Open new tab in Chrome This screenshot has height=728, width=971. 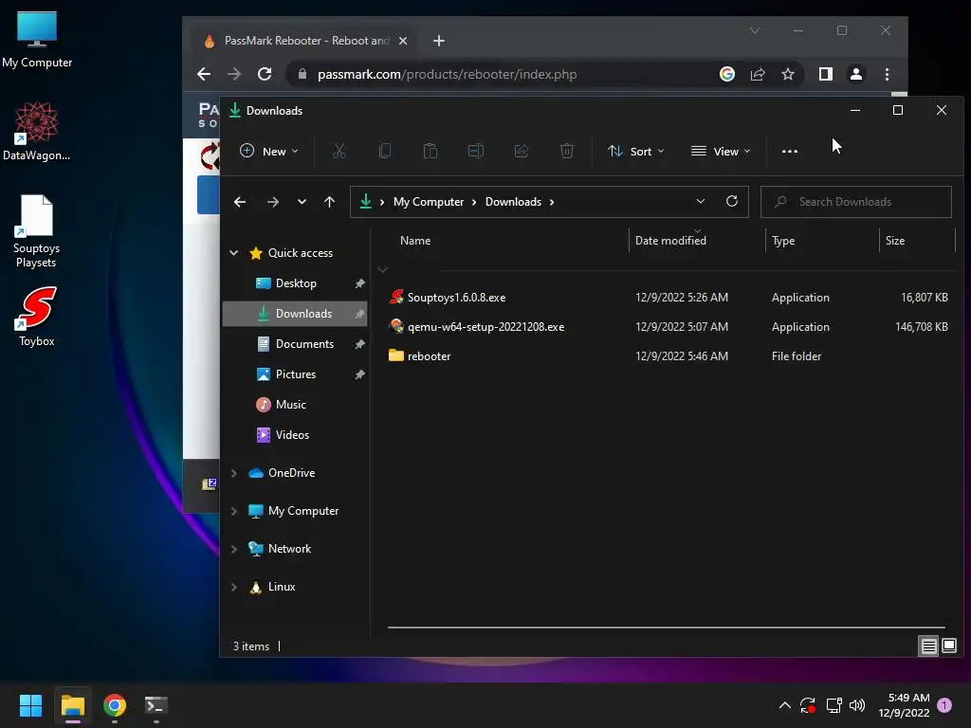tap(438, 41)
